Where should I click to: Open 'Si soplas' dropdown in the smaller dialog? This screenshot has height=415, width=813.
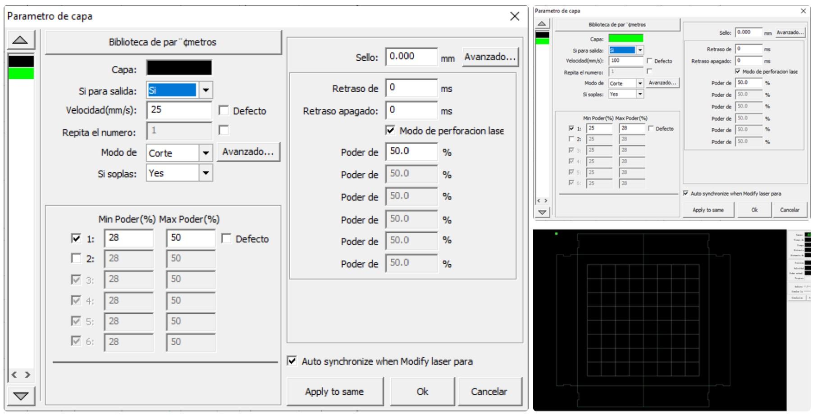[x=640, y=94]
